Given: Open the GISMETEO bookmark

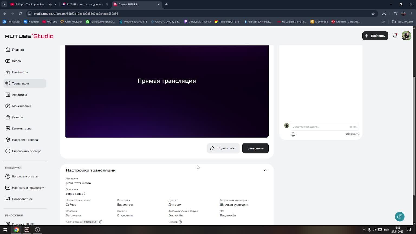Looking at the screenshot, I should 258,22.
